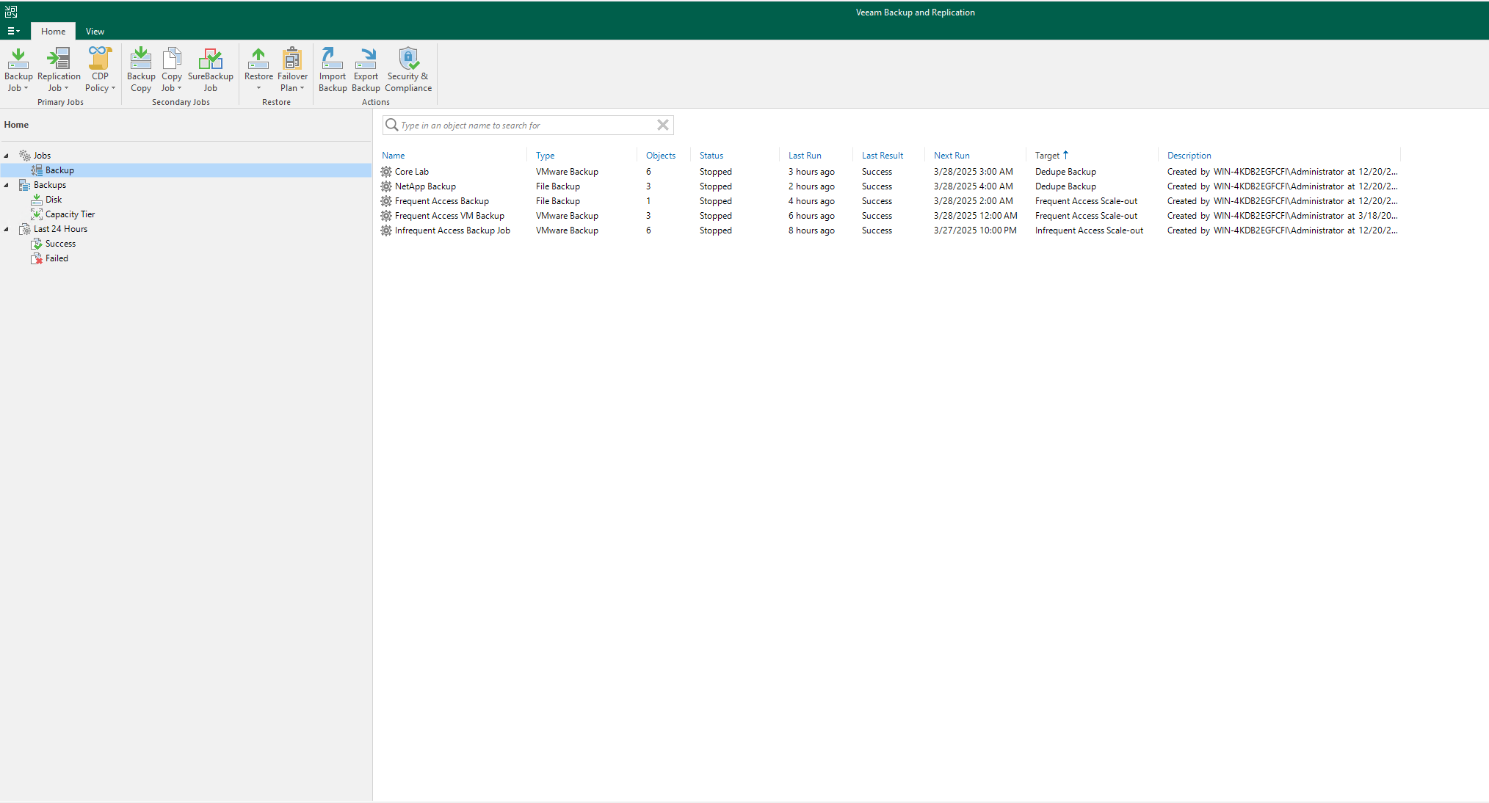Open the Restore dropdown arrow
This screenshot has height=803, width=1489.
[x=258, y=88]
